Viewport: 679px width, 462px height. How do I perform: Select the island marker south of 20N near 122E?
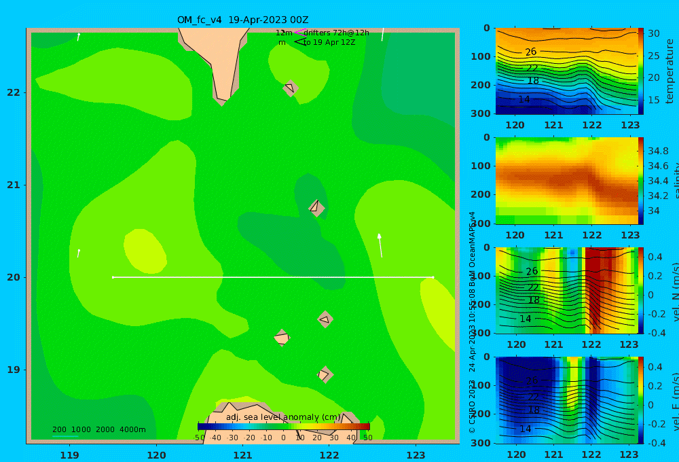click(325, 319)
